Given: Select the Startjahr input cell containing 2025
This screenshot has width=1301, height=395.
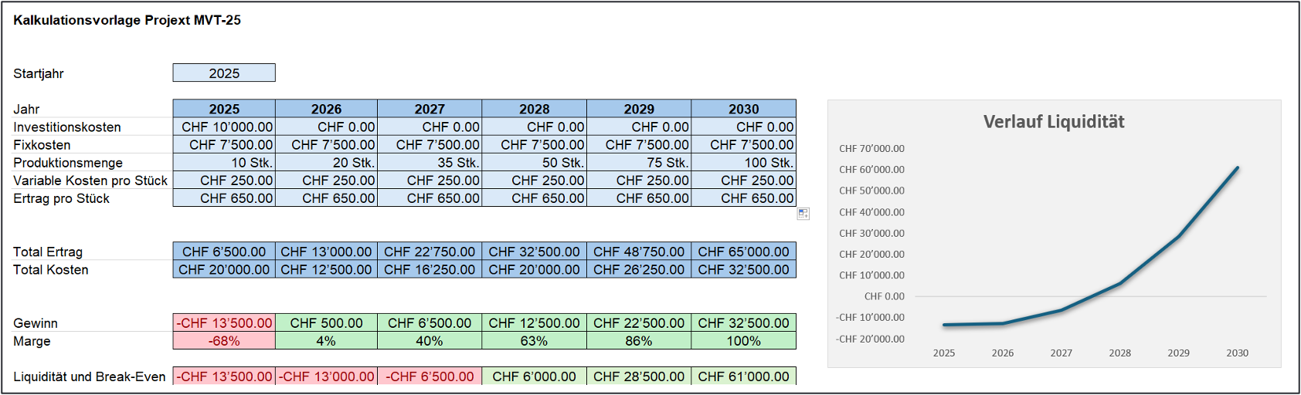Looking at the screenshot, I should tap(224, 73).
